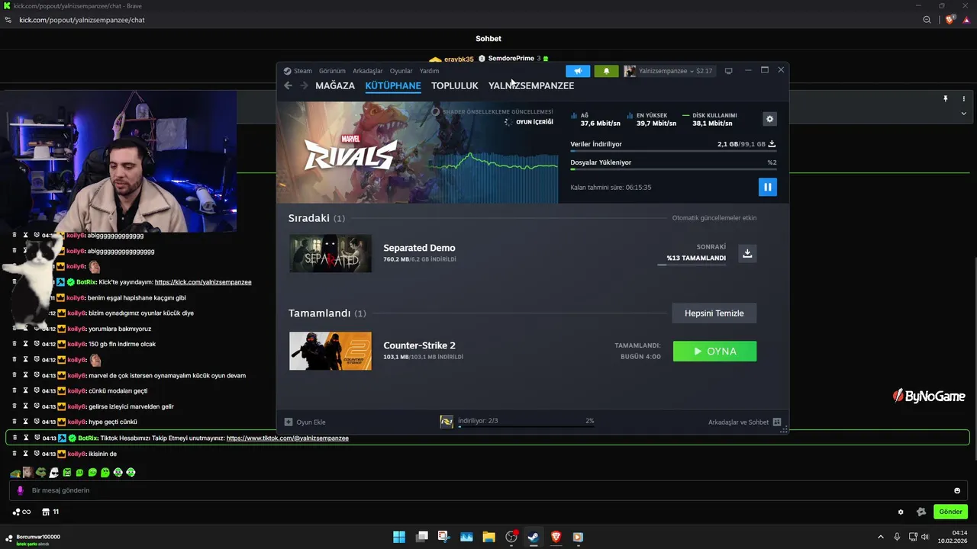The height and width of the screenshot is (549, 977).
Task: Open Snipping Tool on the taskbar
Action: click(x=443, y=537)
